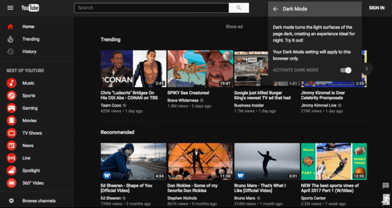The width and height of the screenshot is (392, 208).
Task: Open the Sports Center channel link
Action: [313, 198]
